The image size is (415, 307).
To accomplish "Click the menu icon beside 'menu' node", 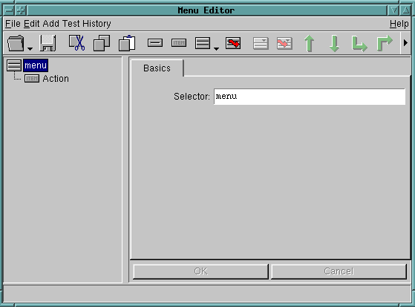I will 14,65.
